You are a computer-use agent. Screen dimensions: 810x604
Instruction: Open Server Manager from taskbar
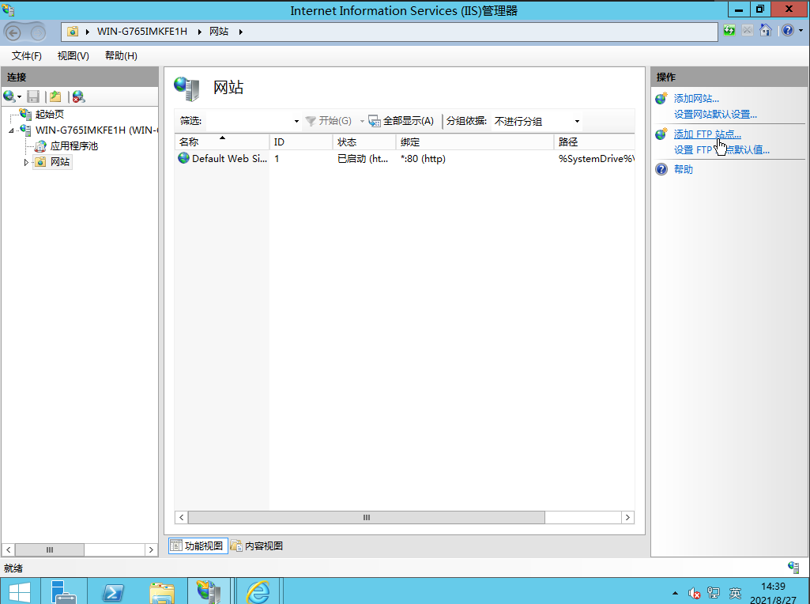(64, 592)
